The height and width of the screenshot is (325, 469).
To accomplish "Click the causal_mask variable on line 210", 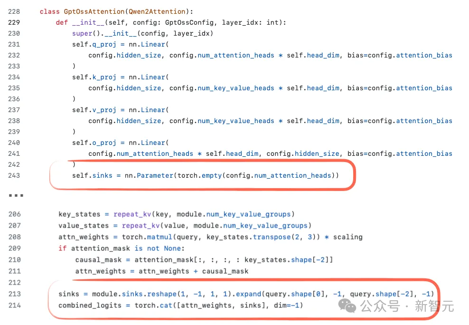I will [x=98, y=260].
